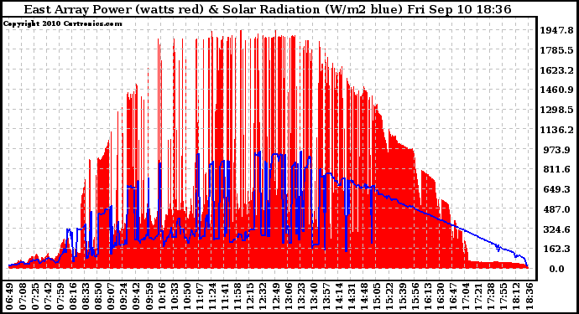Click the 18:36 time label

click(528, 296)
